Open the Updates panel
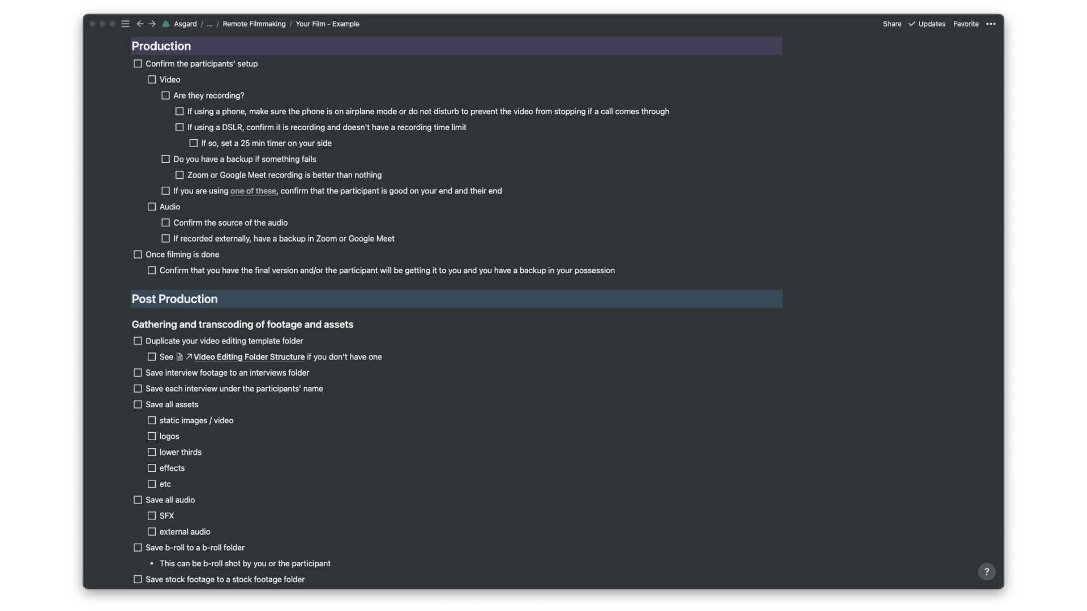Screen dimensions: 1087x611 pos(931,24)
